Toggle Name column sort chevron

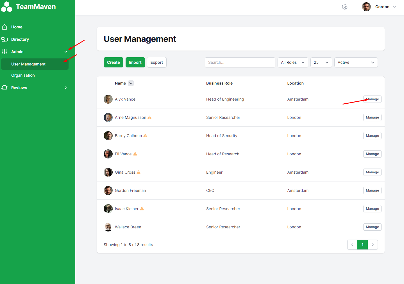(131, 83)
